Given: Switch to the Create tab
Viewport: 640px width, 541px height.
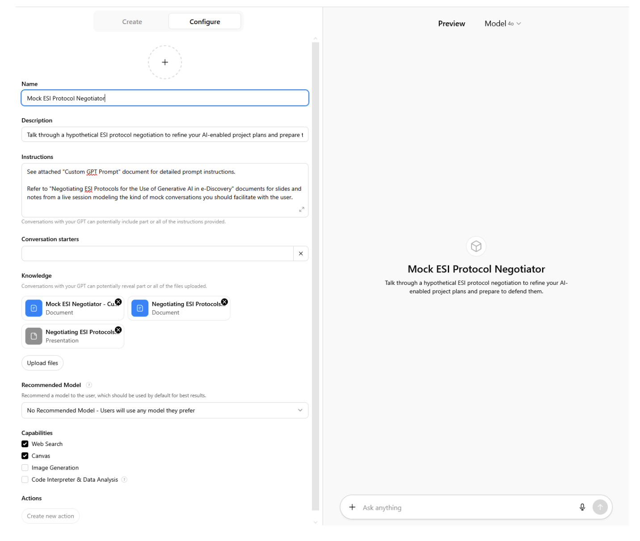Looking at the screenshot, I should pos(132,22).
